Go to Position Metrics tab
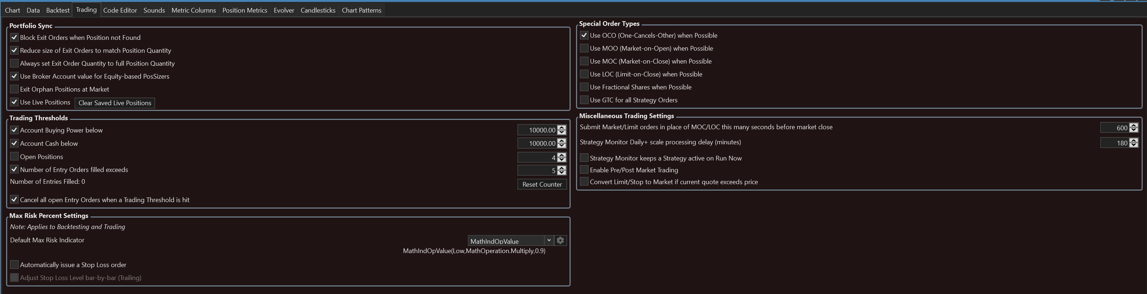The width and height of the screenshot is (1147, 294). (245, 10)
